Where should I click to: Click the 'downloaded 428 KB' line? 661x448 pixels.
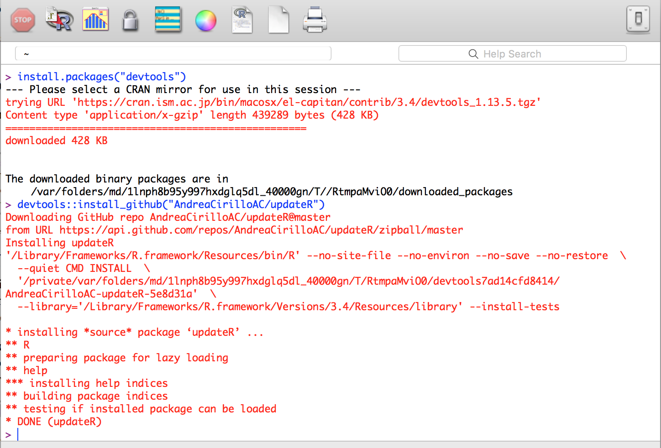57,141
